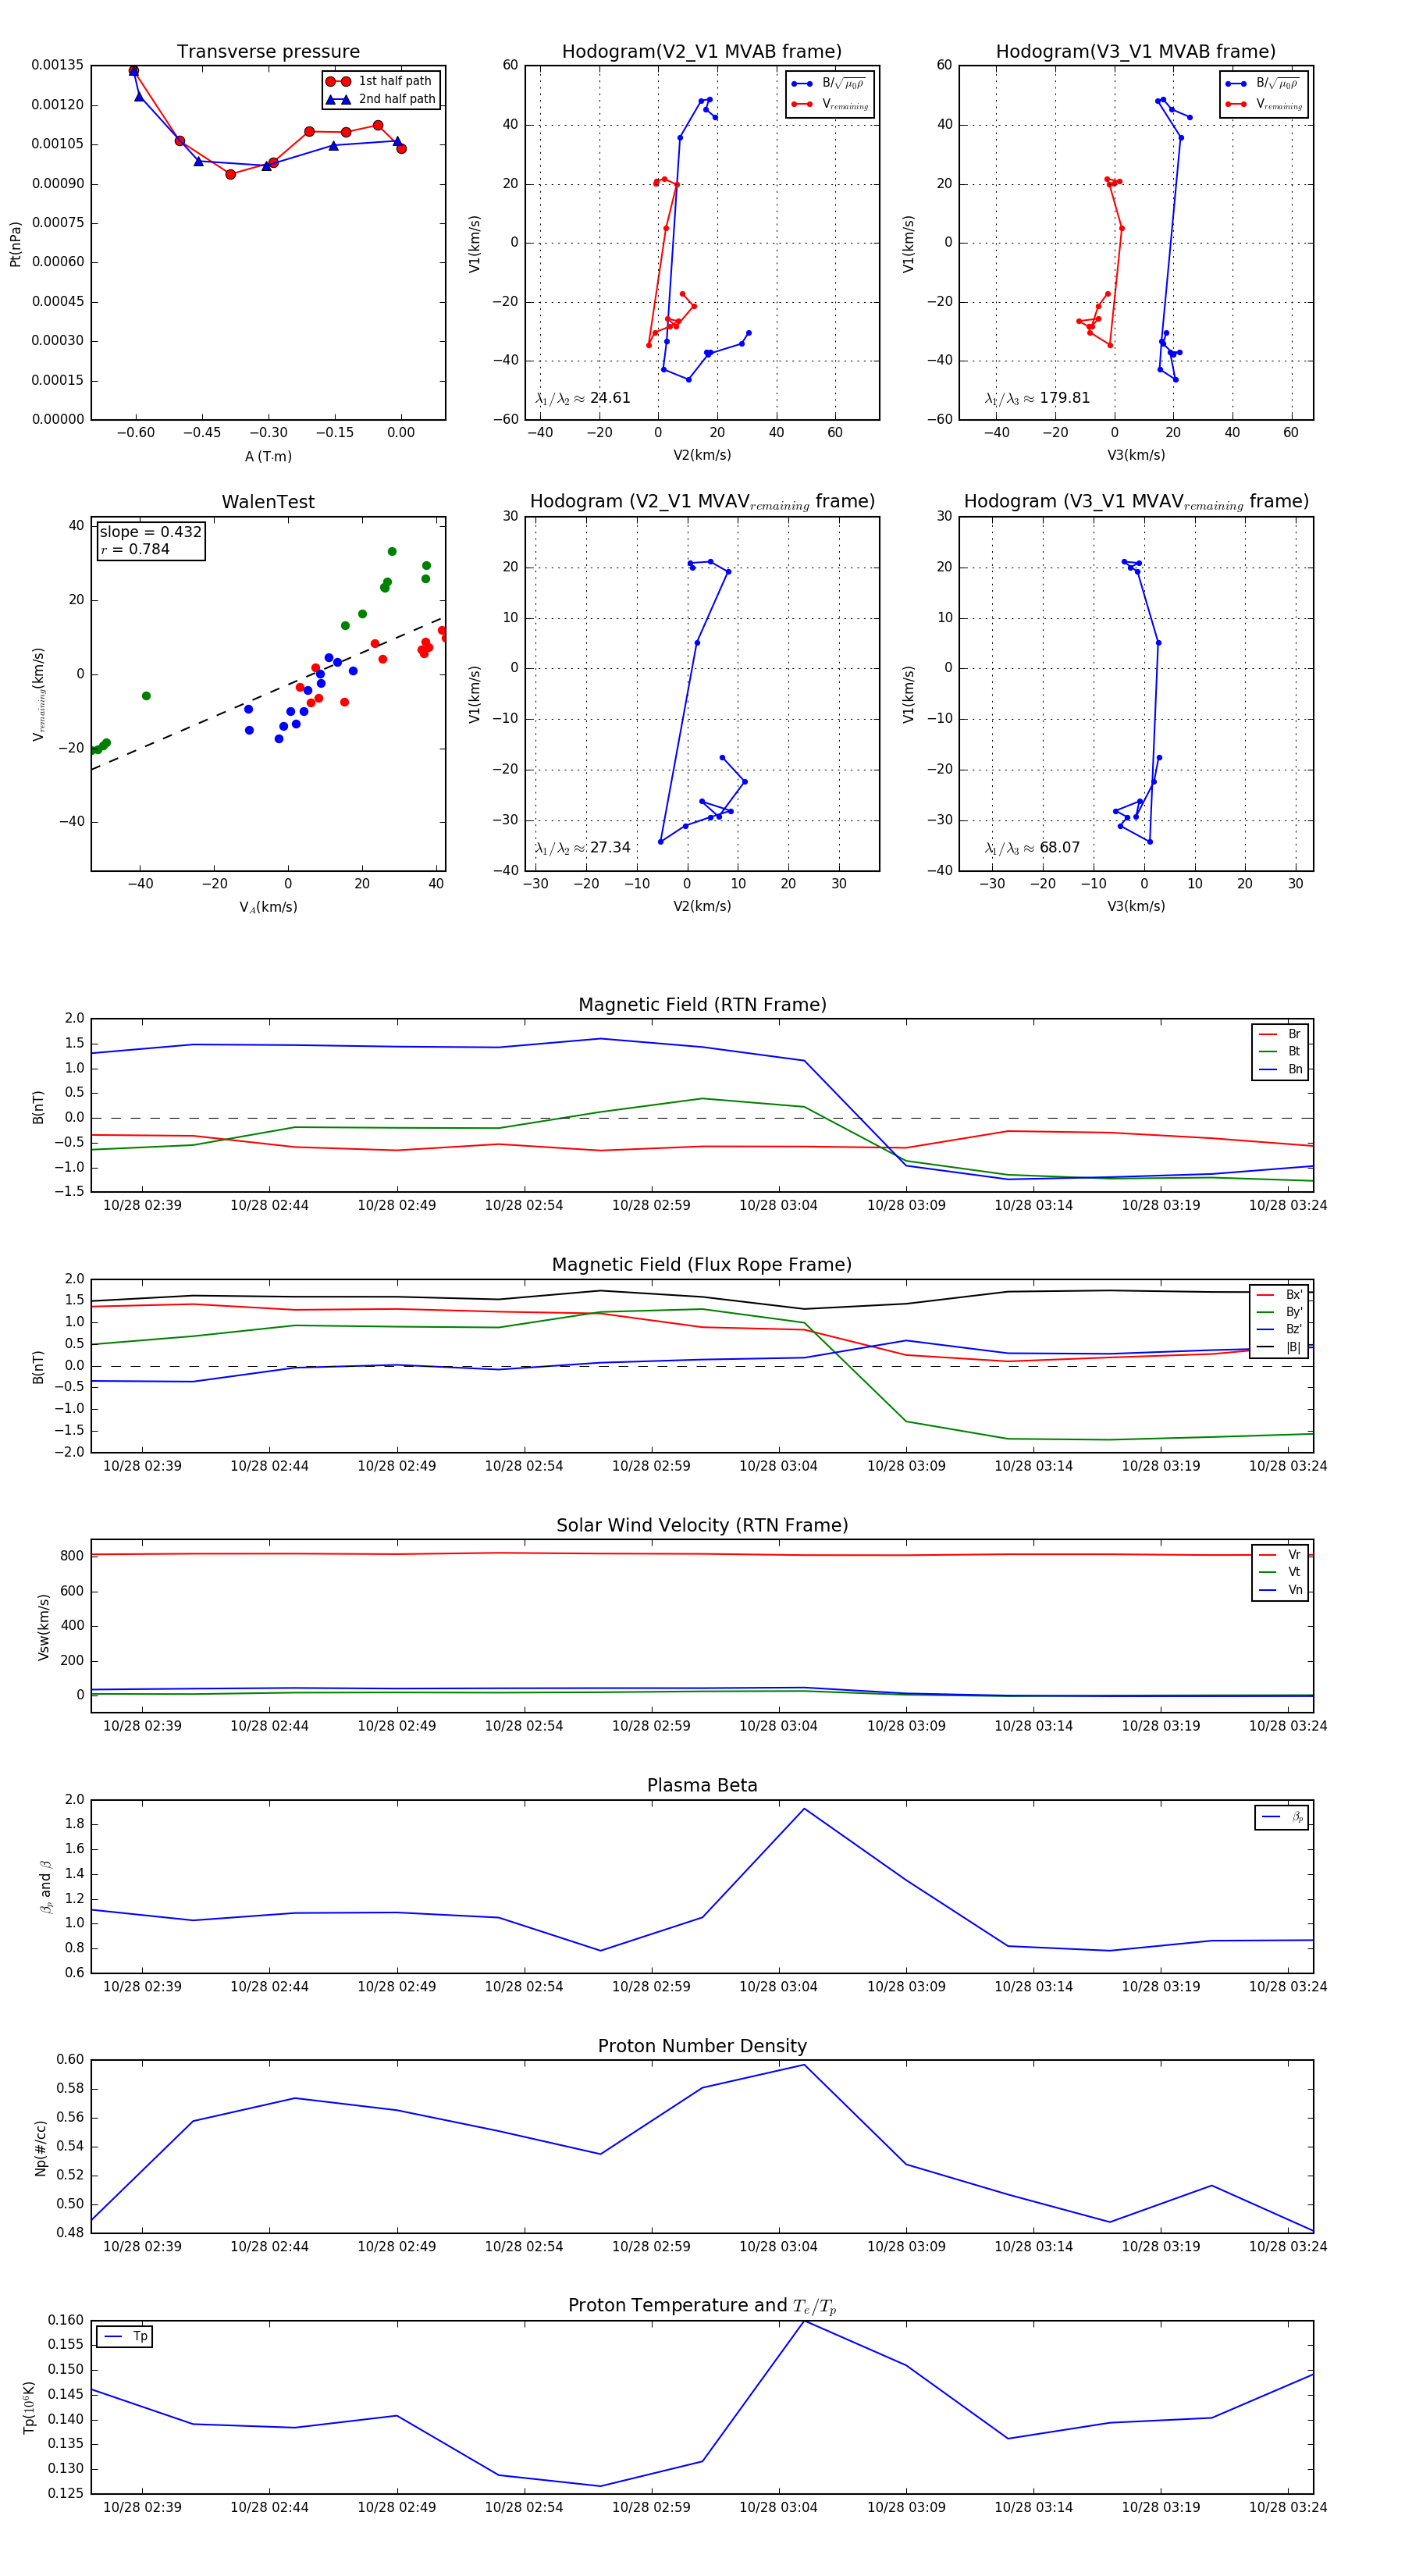
Task: Click the "Bz'" legend entry
Action: click(x=1279, y=1329)
